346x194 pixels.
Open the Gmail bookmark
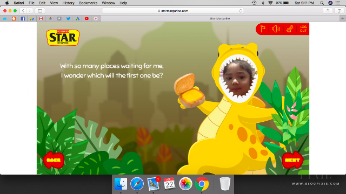pyautogui.click(x=41, y=19)
